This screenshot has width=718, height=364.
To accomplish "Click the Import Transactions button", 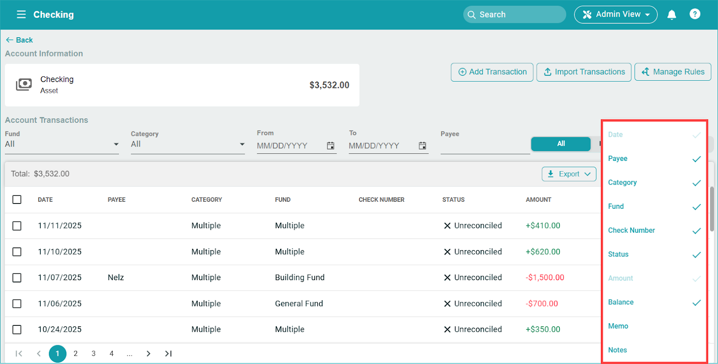I will pyautogui.click(x=584, y=72).
